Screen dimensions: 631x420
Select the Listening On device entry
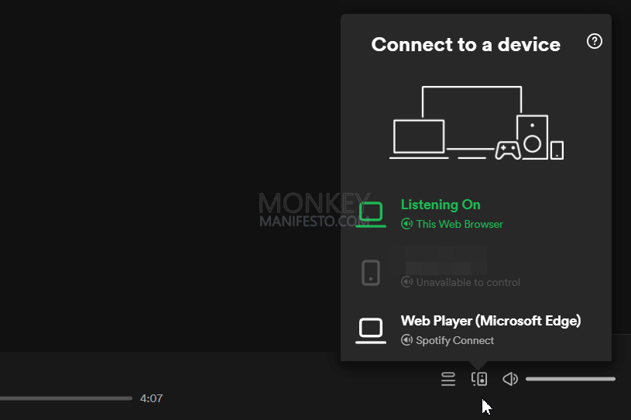pos(476,214)
